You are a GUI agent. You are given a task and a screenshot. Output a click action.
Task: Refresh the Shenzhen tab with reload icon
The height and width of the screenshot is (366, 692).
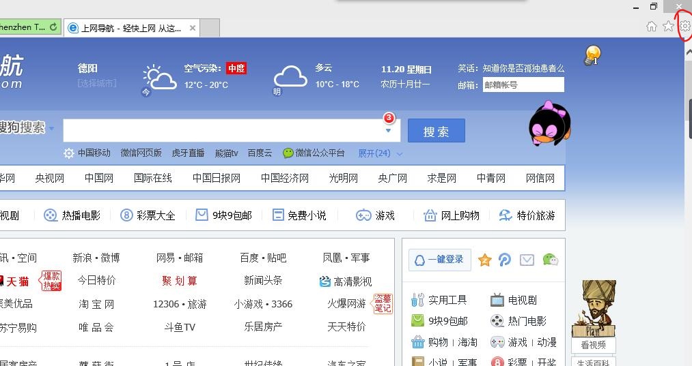point(53,27)
